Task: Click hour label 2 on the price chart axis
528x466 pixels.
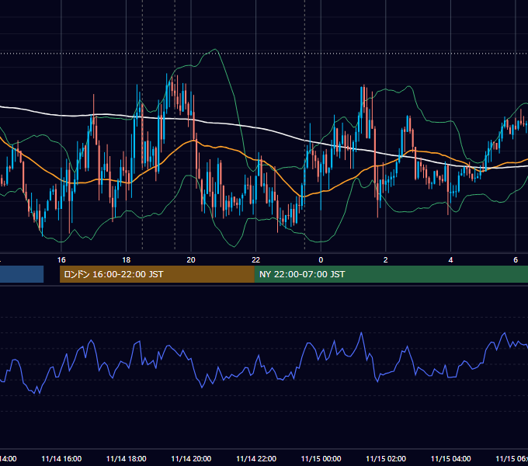Action: pos(386,260)
